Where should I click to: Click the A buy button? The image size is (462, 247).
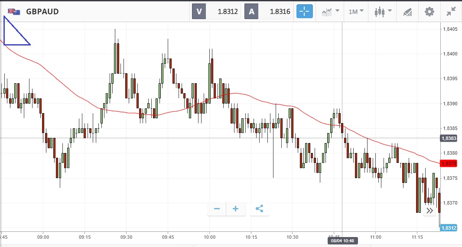pyautogui.click(x=251, y=12)
